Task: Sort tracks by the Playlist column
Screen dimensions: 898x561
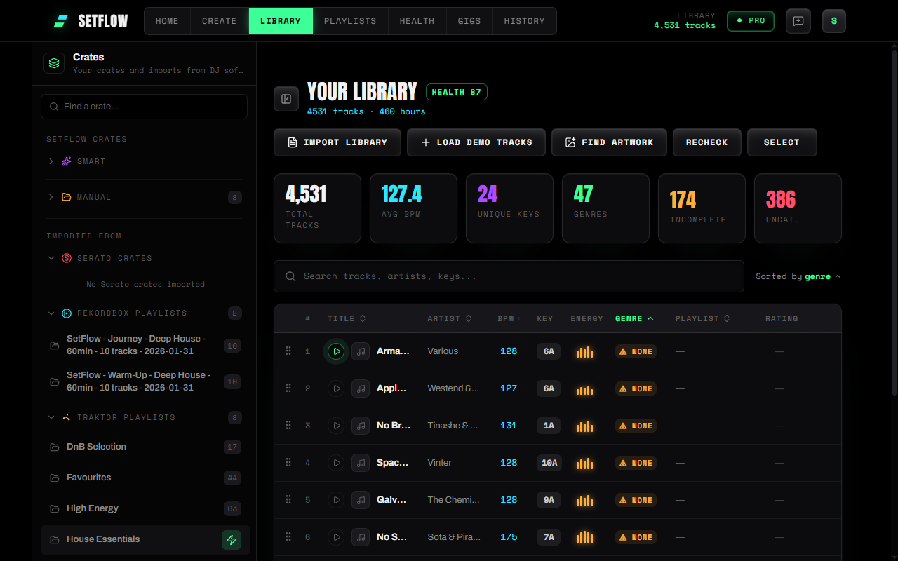Action: tap(703, 318)
